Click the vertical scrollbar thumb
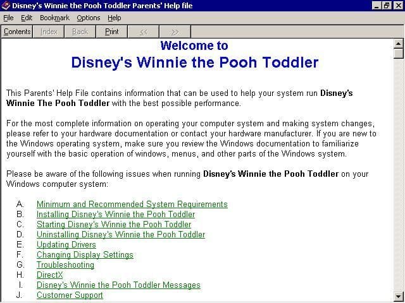This screenshot has height=303, width=405. [x=398, y=54]
